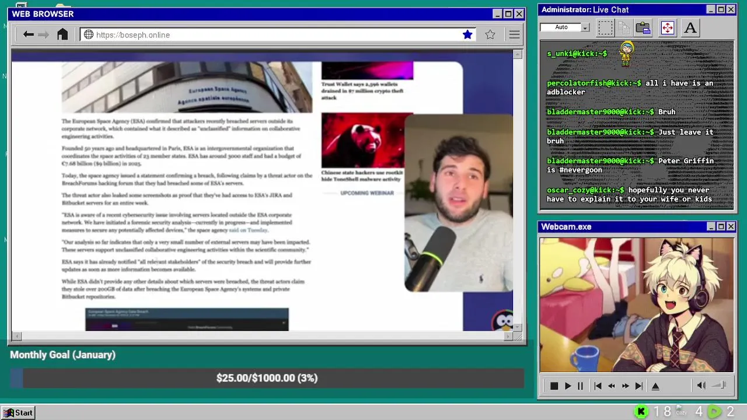Focus the URL field showing boseph.online
Screen dimensions: 747x420
point(277,35)
